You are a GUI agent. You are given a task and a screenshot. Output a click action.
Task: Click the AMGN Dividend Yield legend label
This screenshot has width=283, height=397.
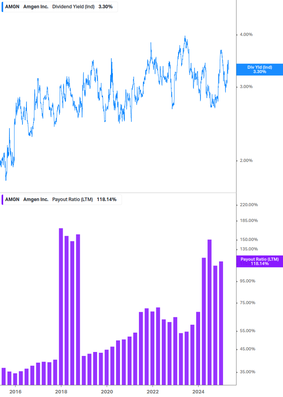click(60, 7)
